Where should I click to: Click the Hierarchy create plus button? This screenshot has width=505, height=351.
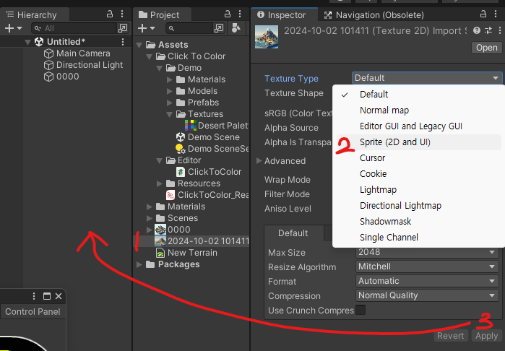tap(9, 28)
